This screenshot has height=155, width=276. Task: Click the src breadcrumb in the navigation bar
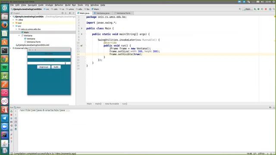coord(47,9)
